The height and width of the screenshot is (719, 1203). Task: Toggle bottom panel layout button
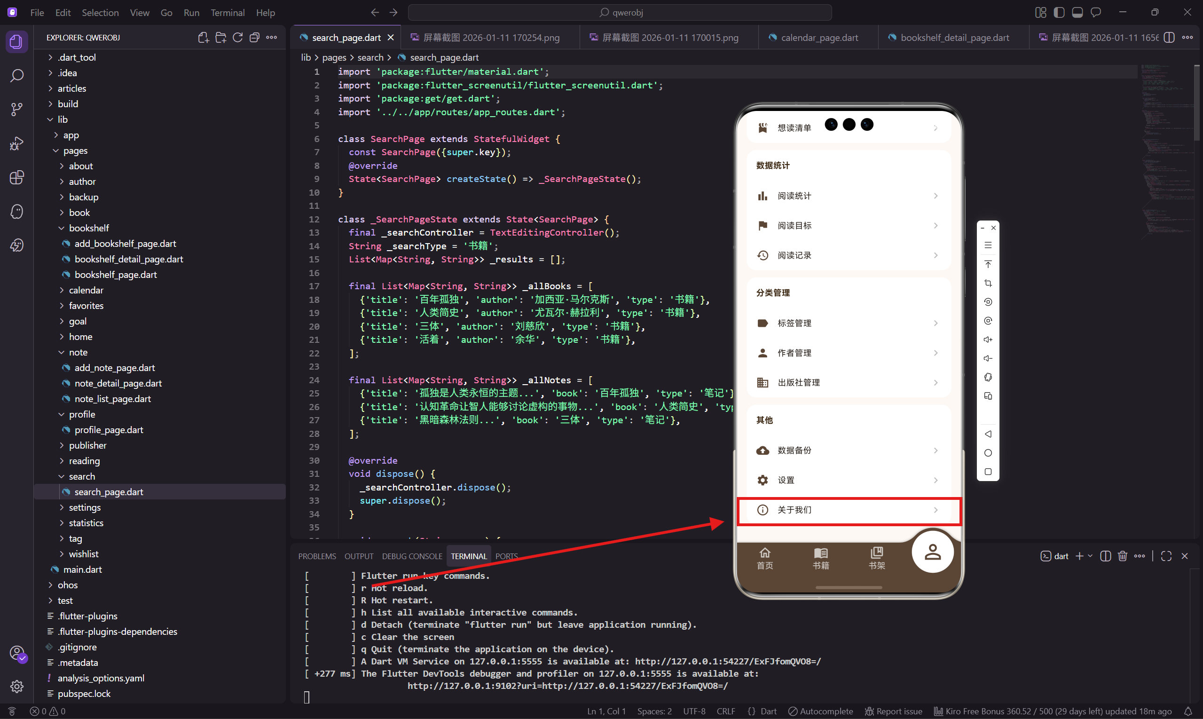1077,12
